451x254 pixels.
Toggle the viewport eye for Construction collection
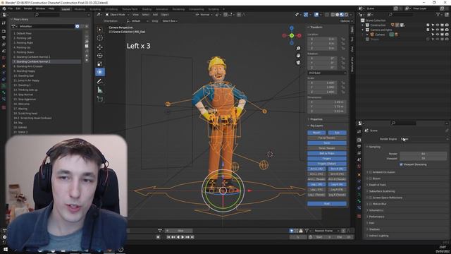pyautogui.click(x=438, y=25)
